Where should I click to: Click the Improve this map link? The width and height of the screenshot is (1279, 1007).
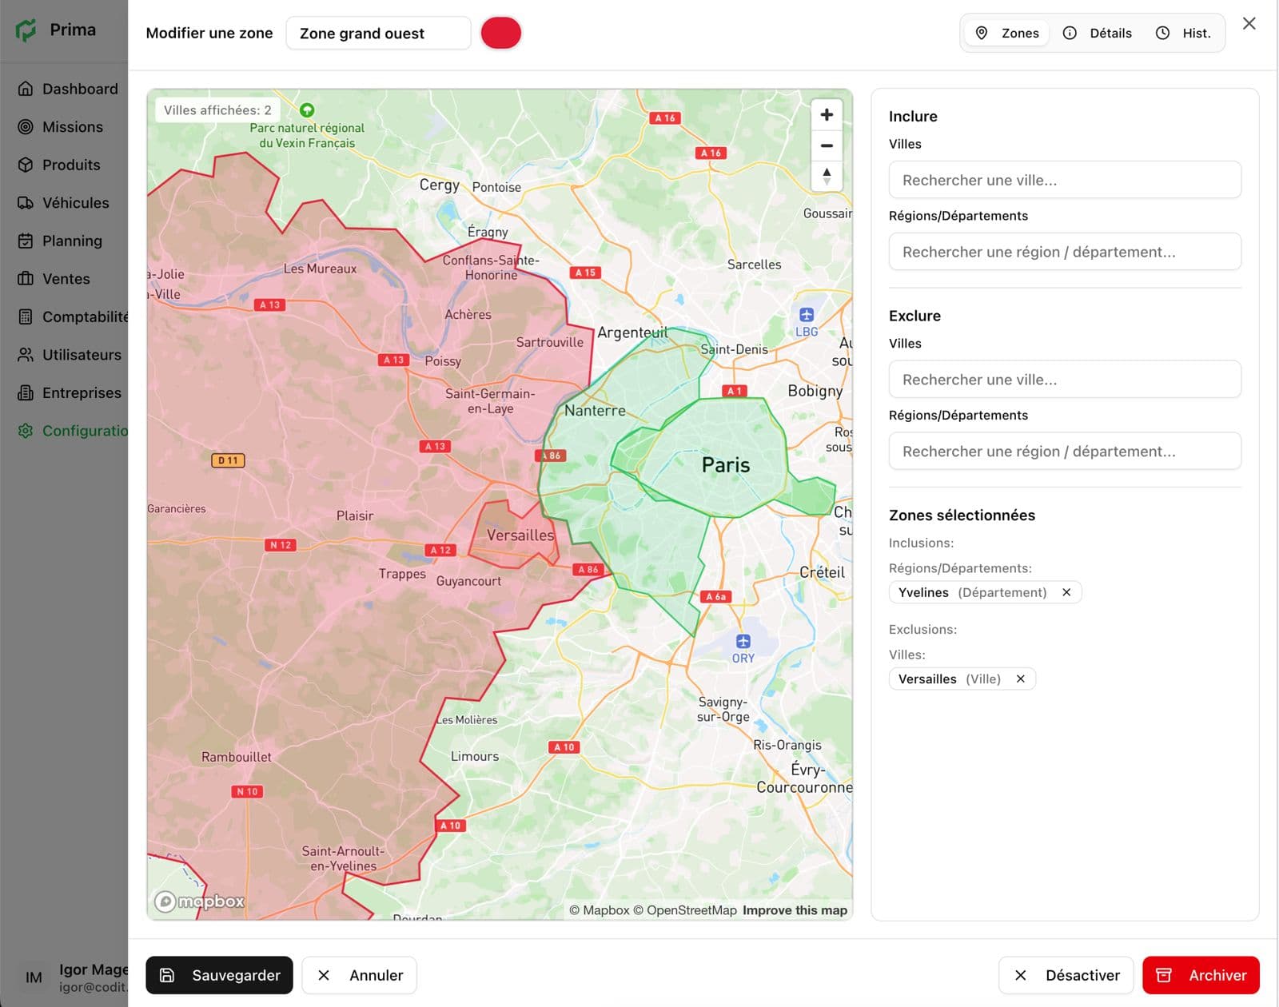click(794, 909)
